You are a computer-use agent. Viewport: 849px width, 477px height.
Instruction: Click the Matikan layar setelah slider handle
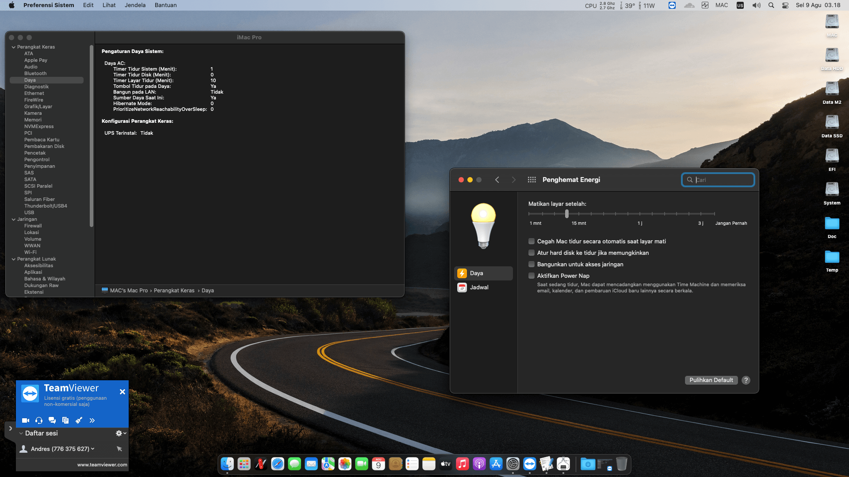click(x=567, y=214)
